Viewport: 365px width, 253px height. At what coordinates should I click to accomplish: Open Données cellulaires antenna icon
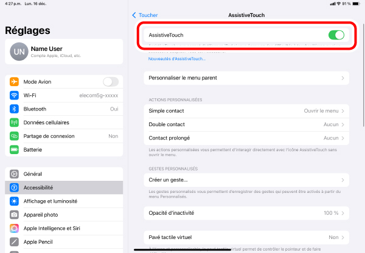(14, 123)
